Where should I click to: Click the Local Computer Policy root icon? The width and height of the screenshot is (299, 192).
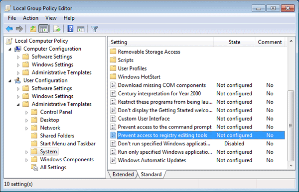pyautogui.click(x=9, y=41)
